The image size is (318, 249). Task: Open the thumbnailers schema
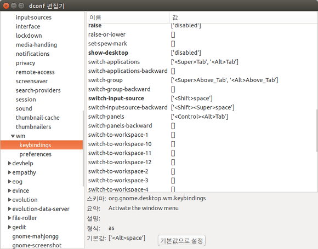pyautogui.click(x=33, y=127)
